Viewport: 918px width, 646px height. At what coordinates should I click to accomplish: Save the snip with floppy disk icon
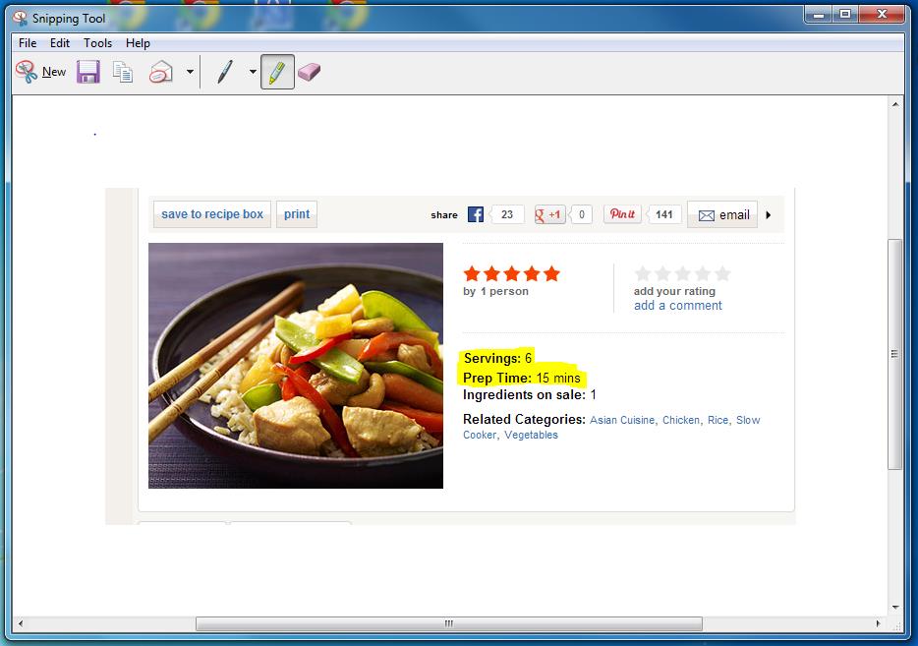(x=88, y=72)
